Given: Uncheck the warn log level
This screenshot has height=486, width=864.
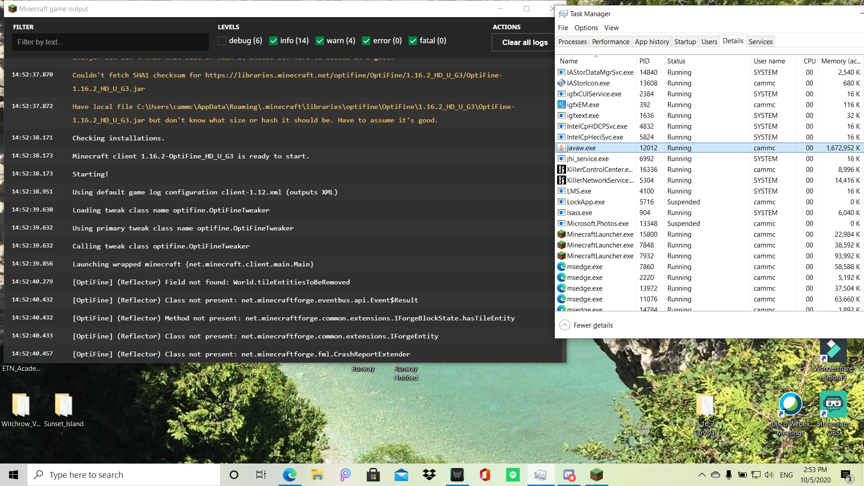Looking at the screenshot, I should [x=320, y=41].
